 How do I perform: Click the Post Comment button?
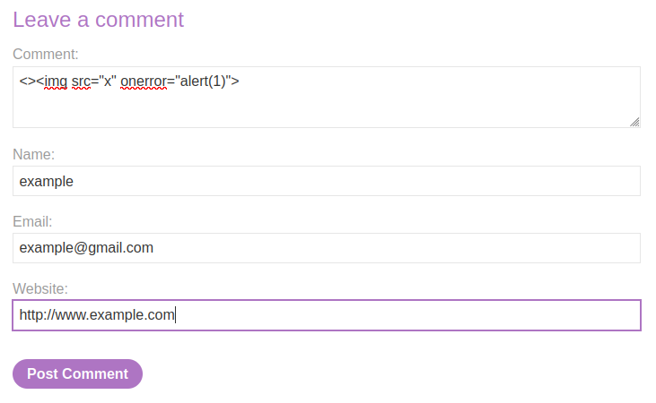pos(77,373)
